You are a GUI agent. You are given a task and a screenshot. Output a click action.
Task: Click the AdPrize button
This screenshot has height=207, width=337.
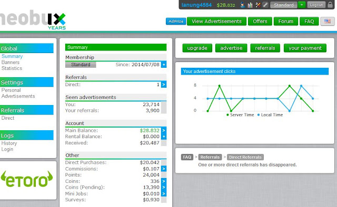pyautogui.click(x=176, y=21)
